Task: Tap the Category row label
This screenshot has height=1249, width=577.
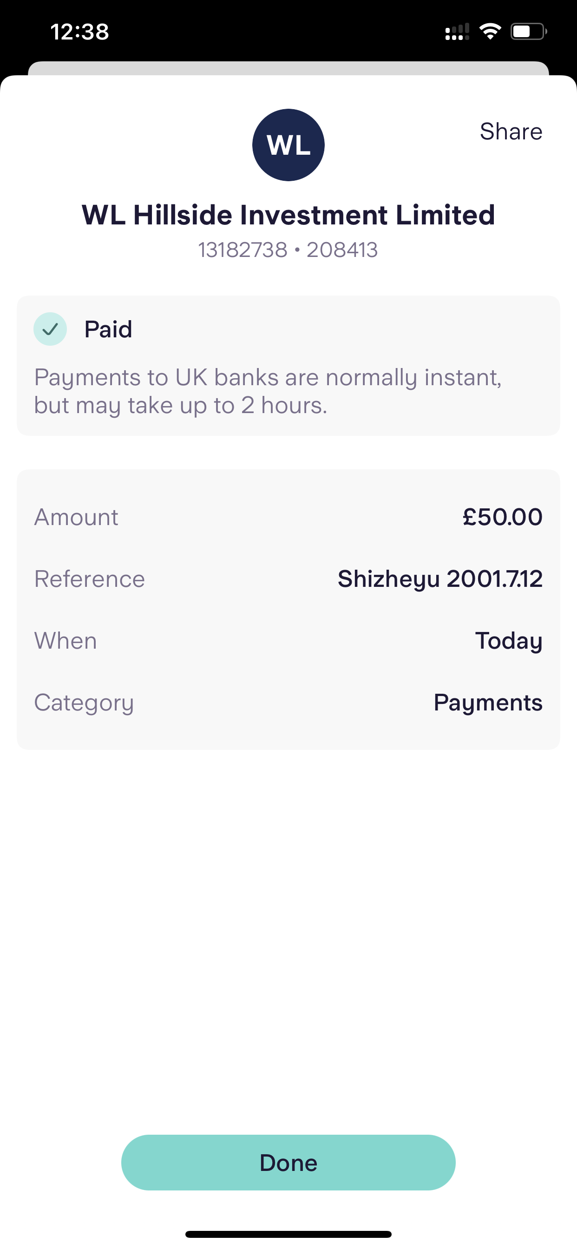Action: tap(84, 703)
